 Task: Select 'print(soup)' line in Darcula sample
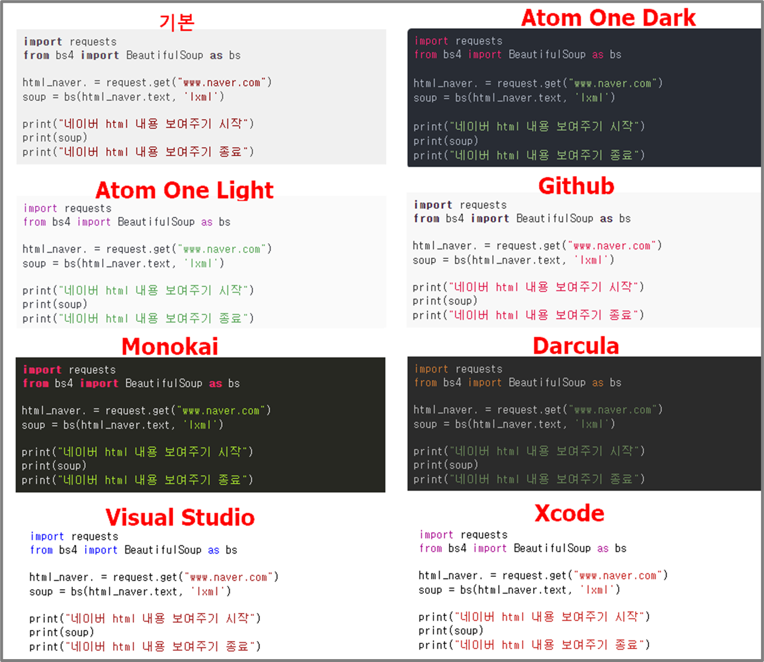click(x=446, y=465)
